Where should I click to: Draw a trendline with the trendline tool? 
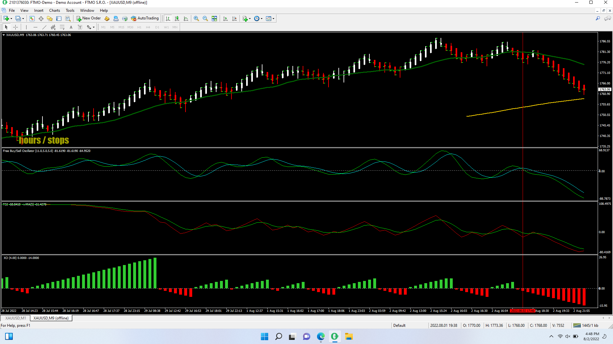click(44, 27)
